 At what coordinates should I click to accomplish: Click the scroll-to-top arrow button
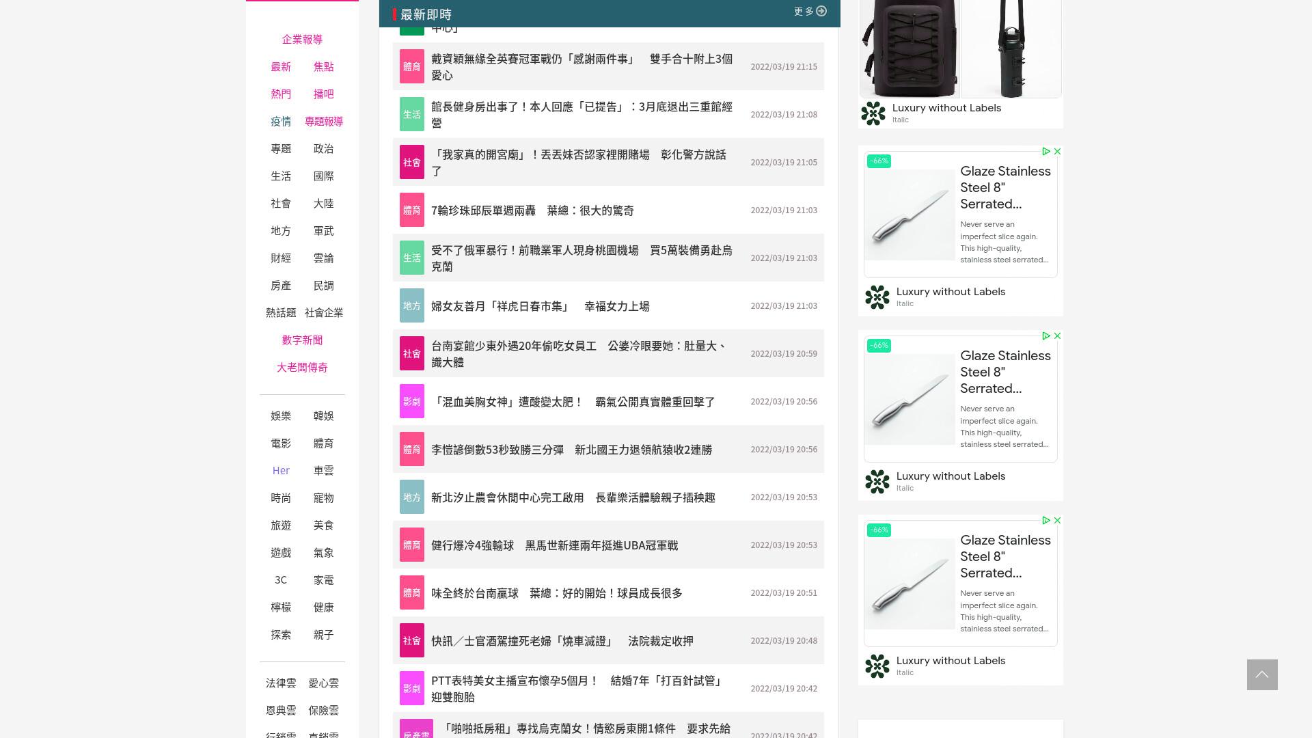(1262, 674)
